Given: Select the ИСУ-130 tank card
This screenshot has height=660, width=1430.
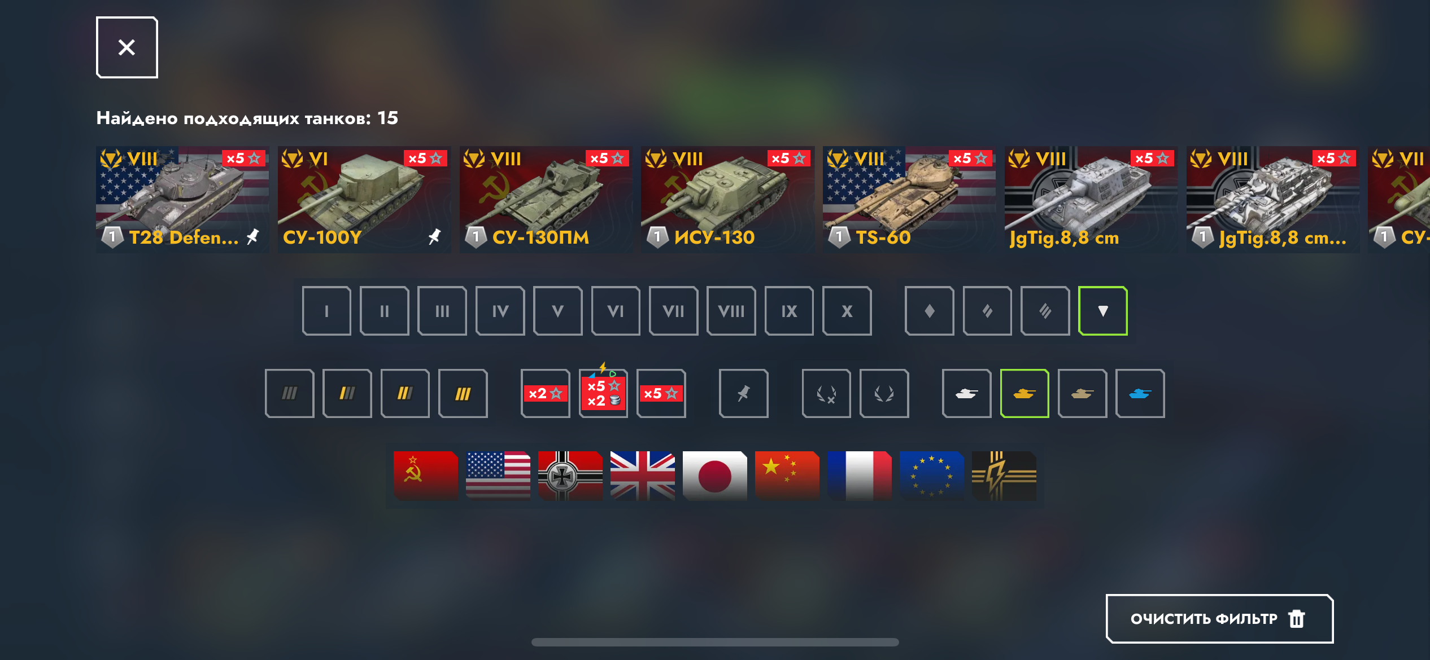Looking at the screenshot, I should click(x=727, y=200).
